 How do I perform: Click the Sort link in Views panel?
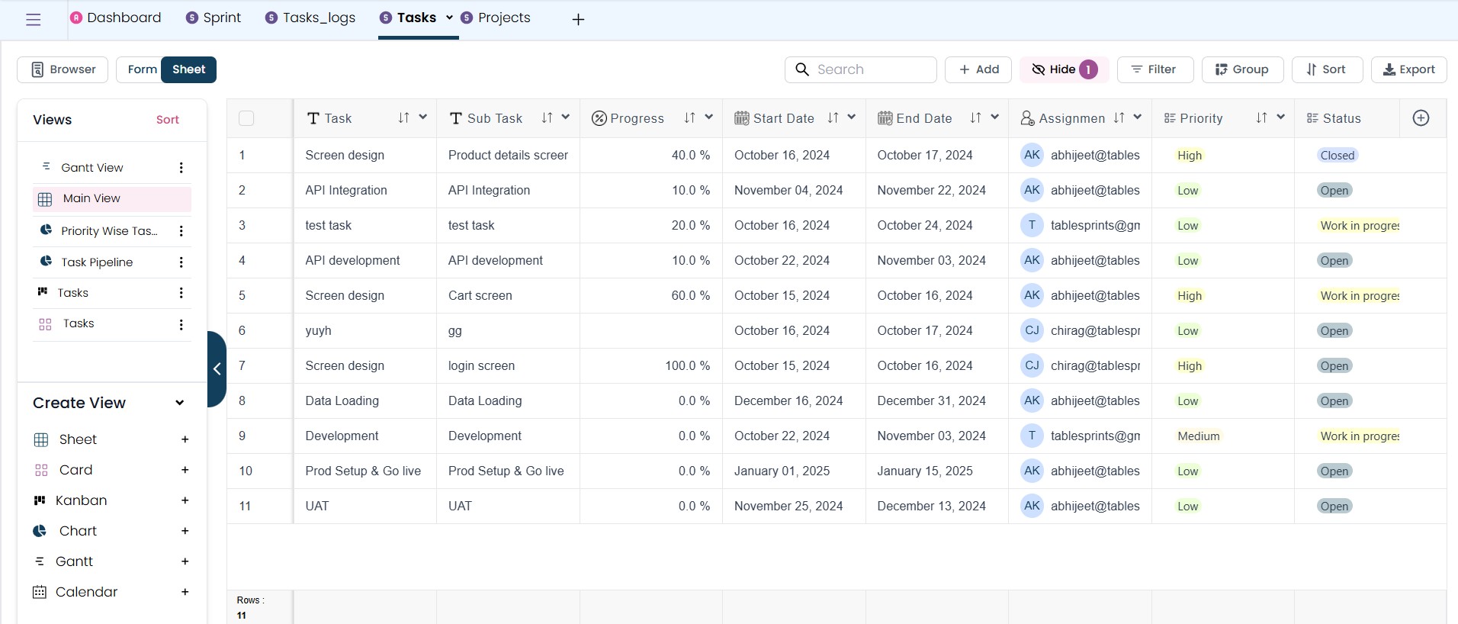[x=168, y=120]
